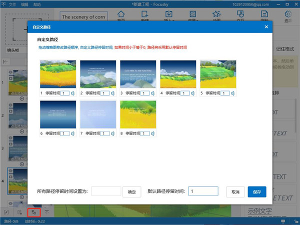
Task: Click the speaker icon for path 4
Action: click(193, 93)
